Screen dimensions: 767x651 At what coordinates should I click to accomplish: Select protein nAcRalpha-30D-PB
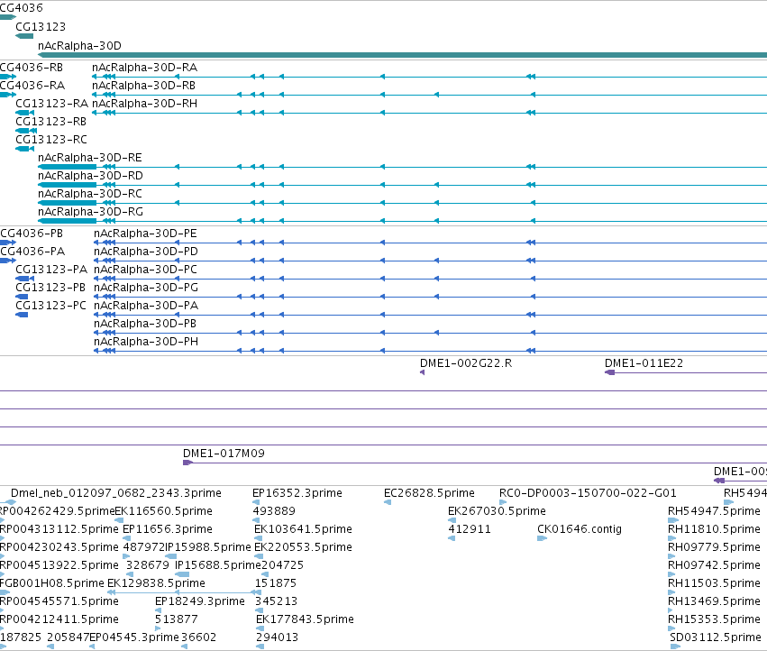click(145, 324)
